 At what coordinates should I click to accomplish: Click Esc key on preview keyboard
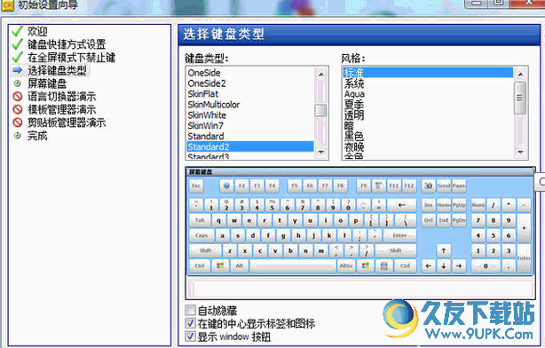(x=196, y=186)
